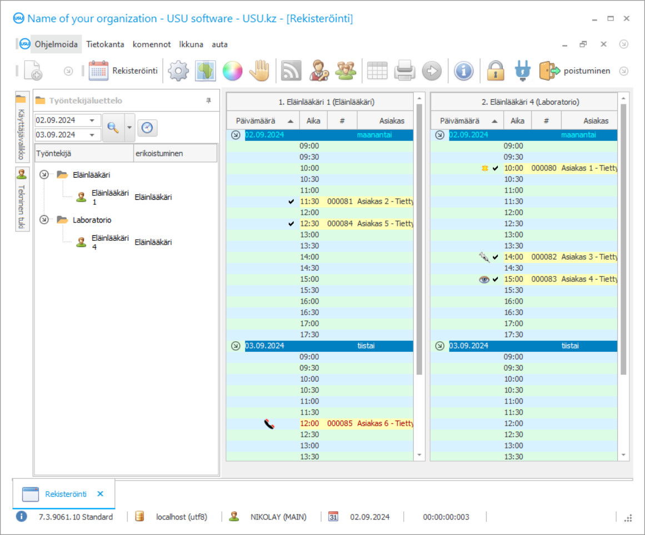The width and height of the screenshot is (645, 535).
Task: Click the magnifier search button
Action: point(113,128)
